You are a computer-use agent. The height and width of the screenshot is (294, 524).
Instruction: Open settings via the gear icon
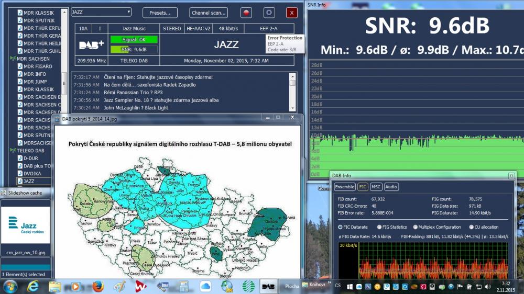tap(269, 13)
